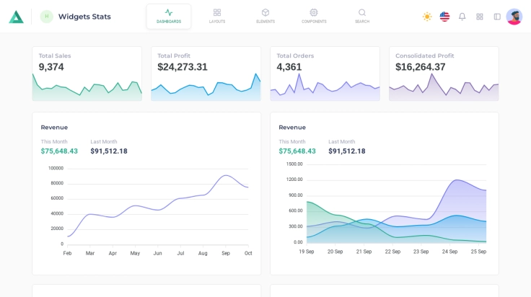Open the Elements menu
Screen dimensions: 531x297
[x=265, y=16]
